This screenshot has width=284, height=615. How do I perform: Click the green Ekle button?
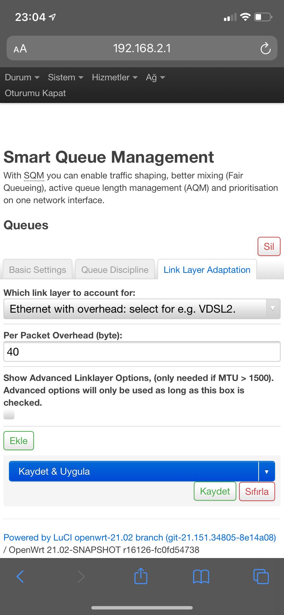click(x=19, y=441)
